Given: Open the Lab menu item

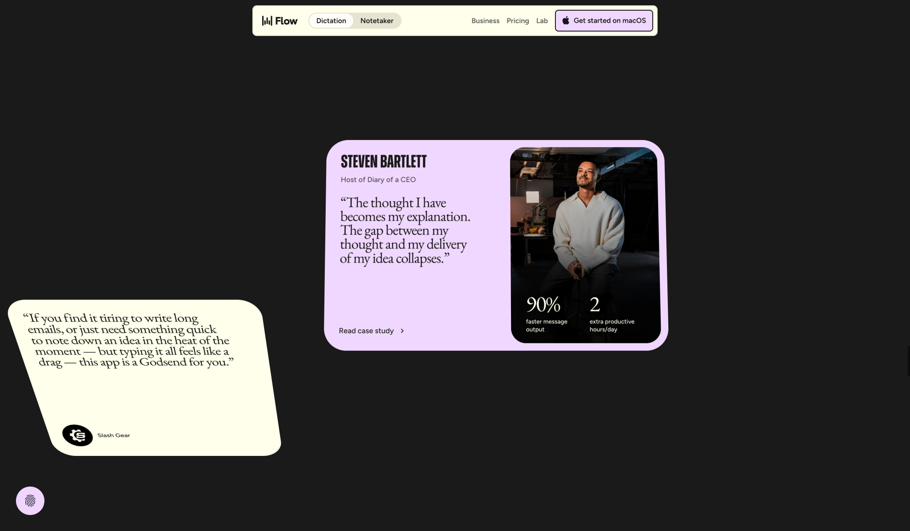Looking at the screenshot, I should click(542, 21).
